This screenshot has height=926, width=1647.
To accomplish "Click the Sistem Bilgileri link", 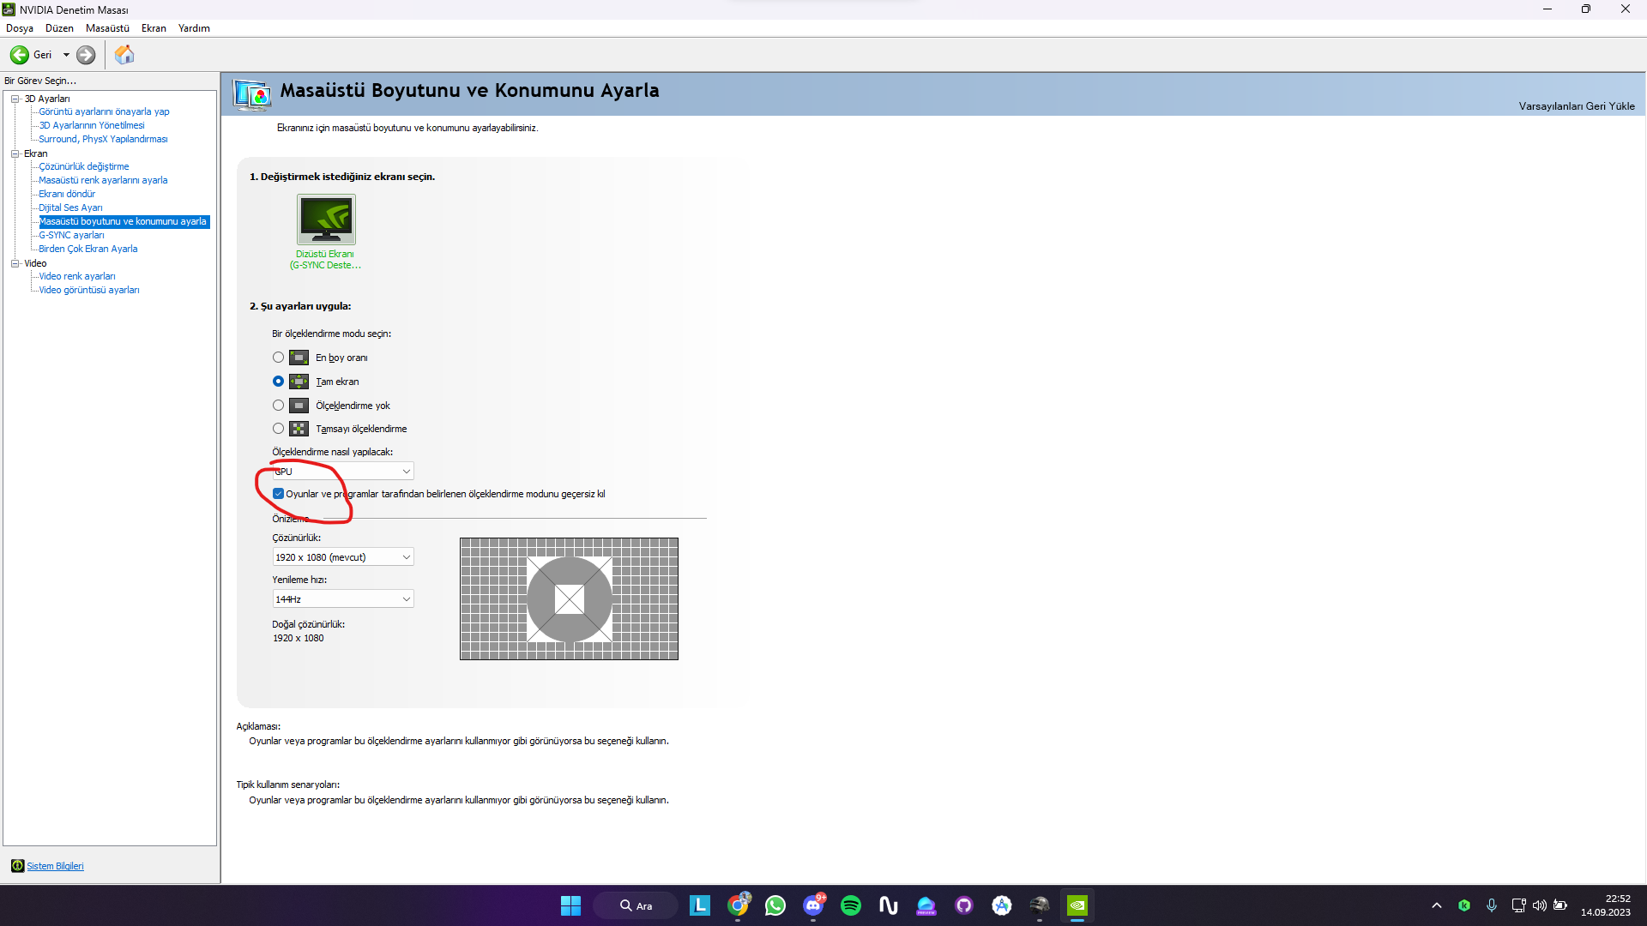I will pos(55,866).
